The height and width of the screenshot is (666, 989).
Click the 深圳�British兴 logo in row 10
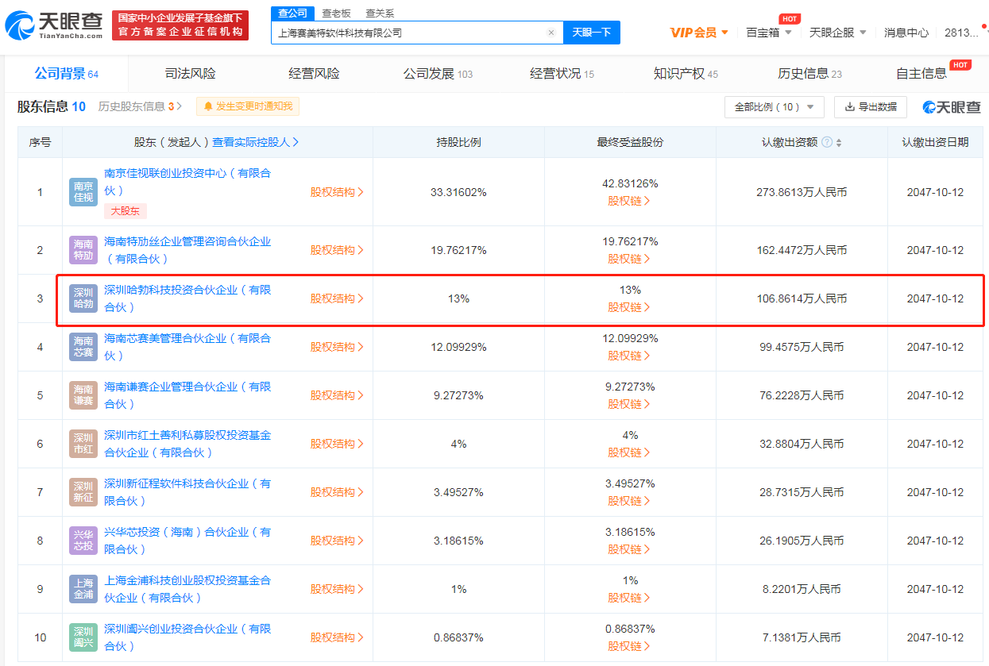[x=83, y=637]
